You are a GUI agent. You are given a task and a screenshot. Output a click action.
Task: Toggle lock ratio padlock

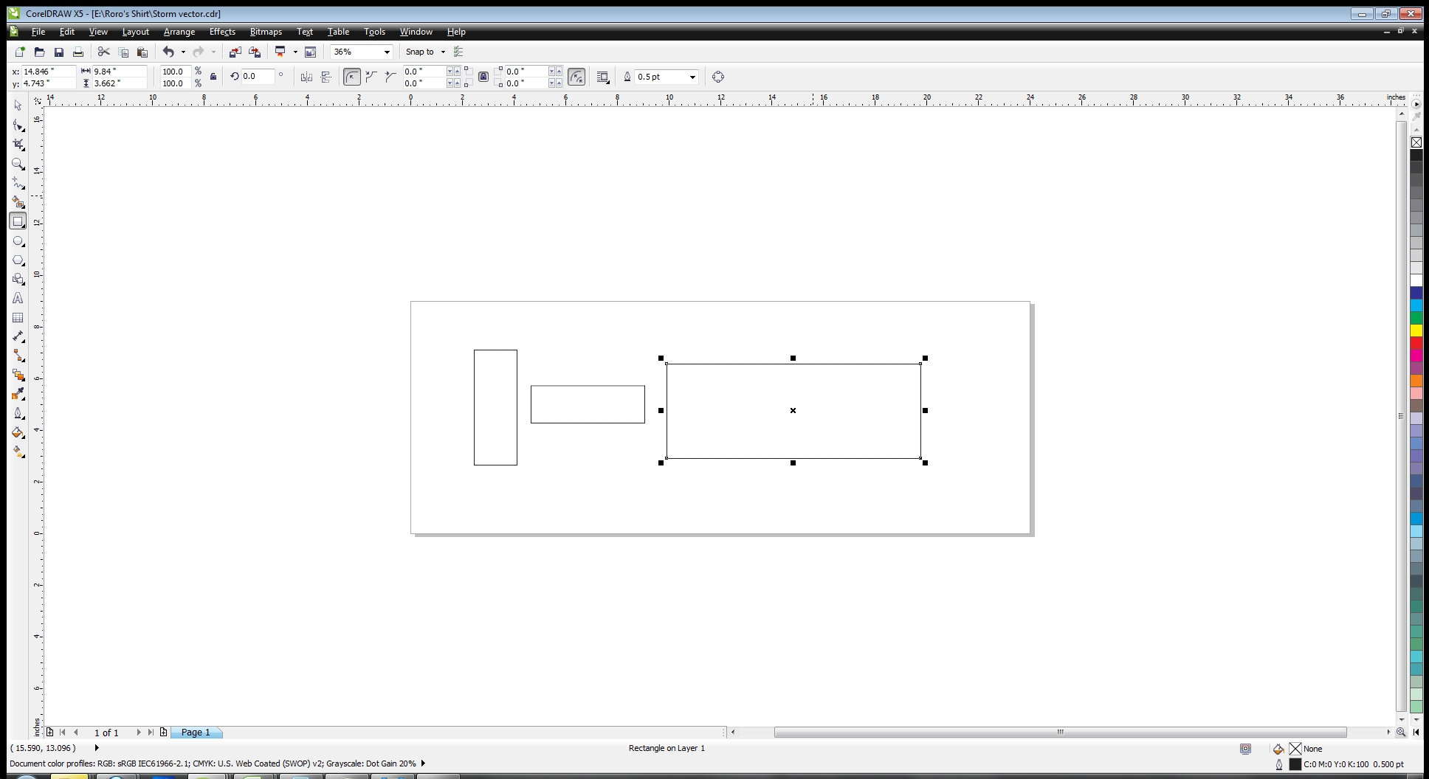click(213, 77)
